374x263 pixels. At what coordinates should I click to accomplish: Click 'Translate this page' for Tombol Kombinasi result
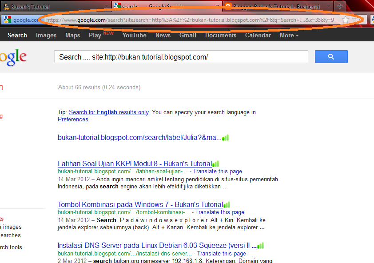coord(220,212)
